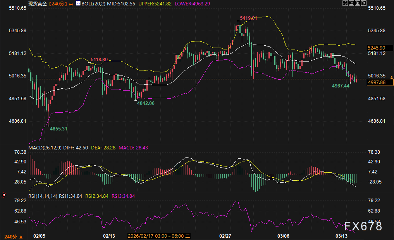The image size is (394, 240).
Task: Open the 240分 timeframe selector at bottom-left
Action: pos(13,236)
